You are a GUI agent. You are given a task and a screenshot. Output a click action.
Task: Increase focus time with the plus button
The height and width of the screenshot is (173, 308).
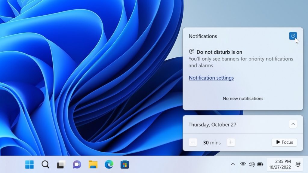point(231,142)
